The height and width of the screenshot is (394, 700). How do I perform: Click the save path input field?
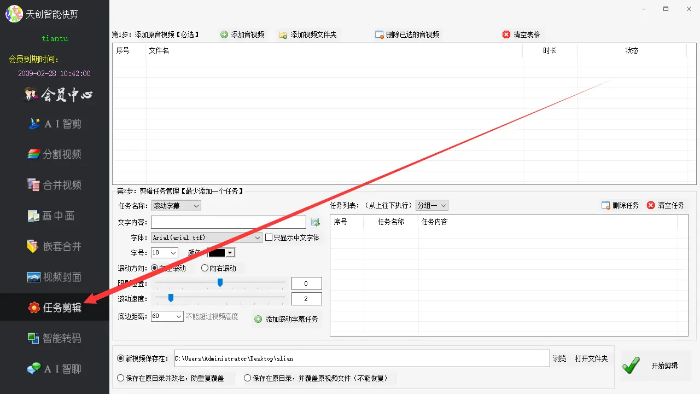point(361,358)
